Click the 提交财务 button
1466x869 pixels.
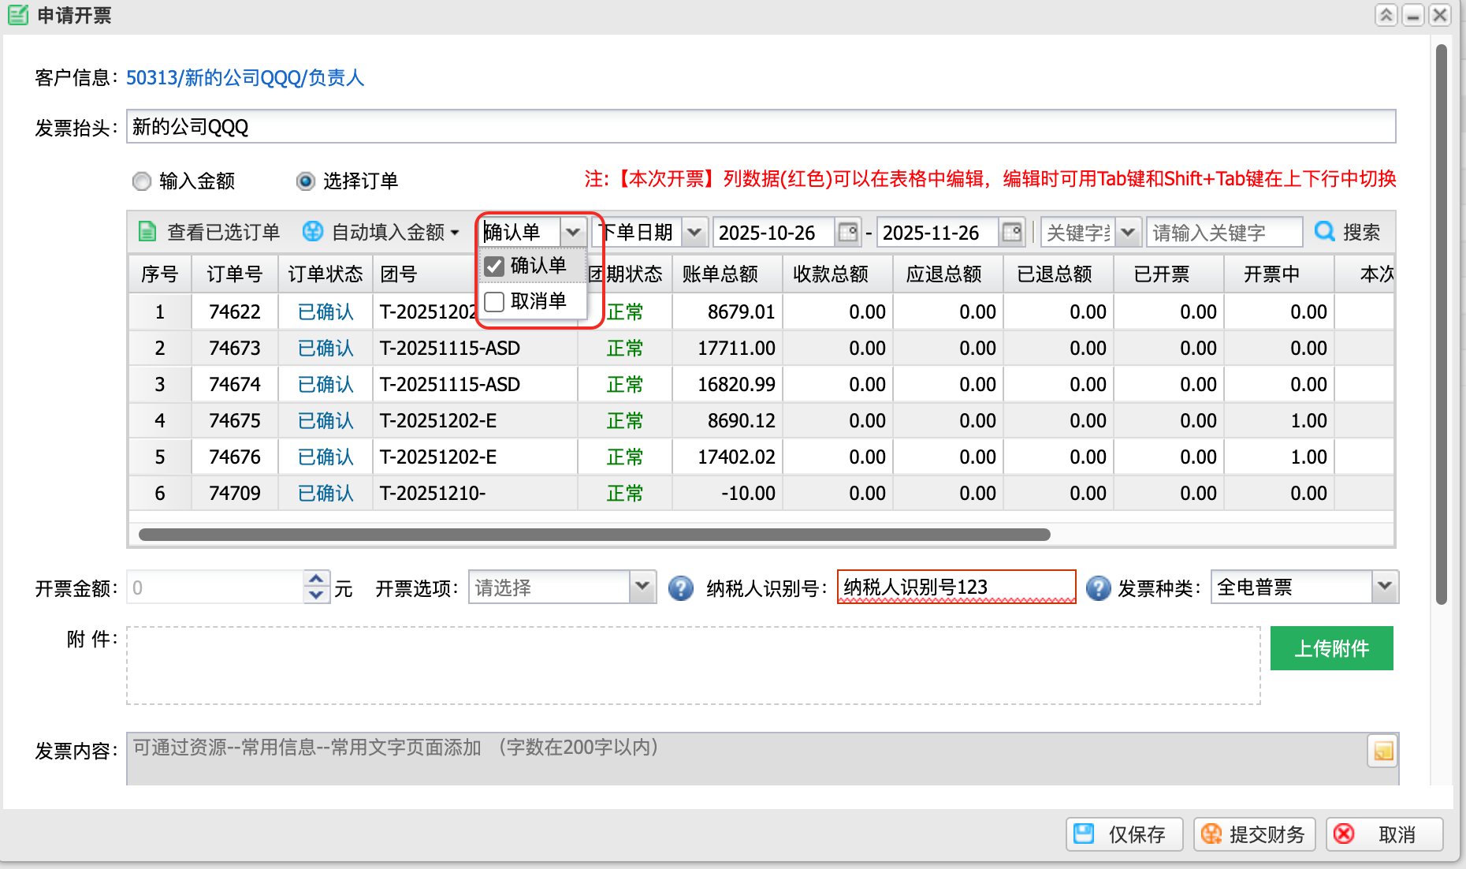coord(1254,834)
